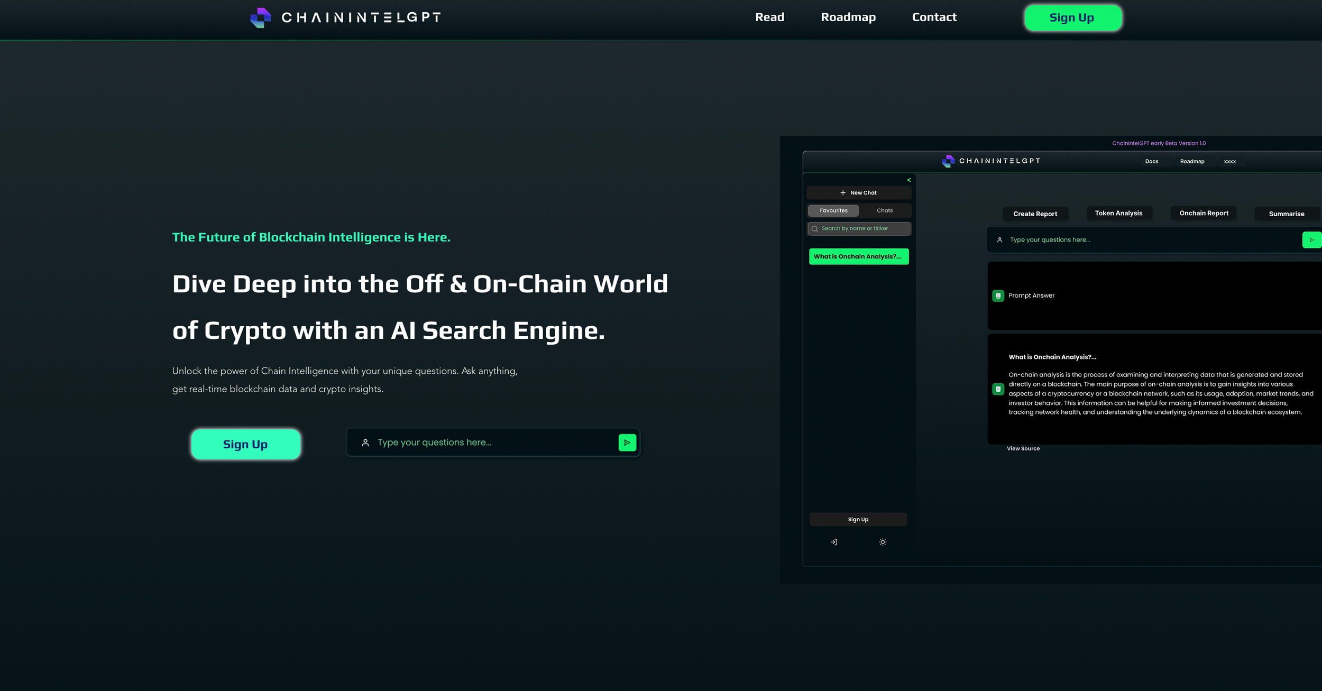Click the 'Prompt Answer' text
The width and height of the screenshot is (1322, 691).
1031,296
